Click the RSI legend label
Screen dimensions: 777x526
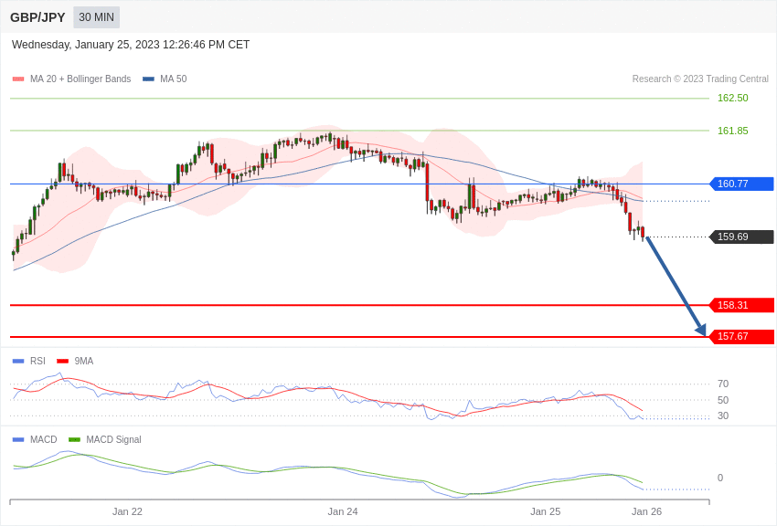coord(37,362)
